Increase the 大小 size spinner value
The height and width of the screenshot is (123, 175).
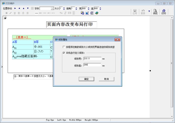(64, 8)
